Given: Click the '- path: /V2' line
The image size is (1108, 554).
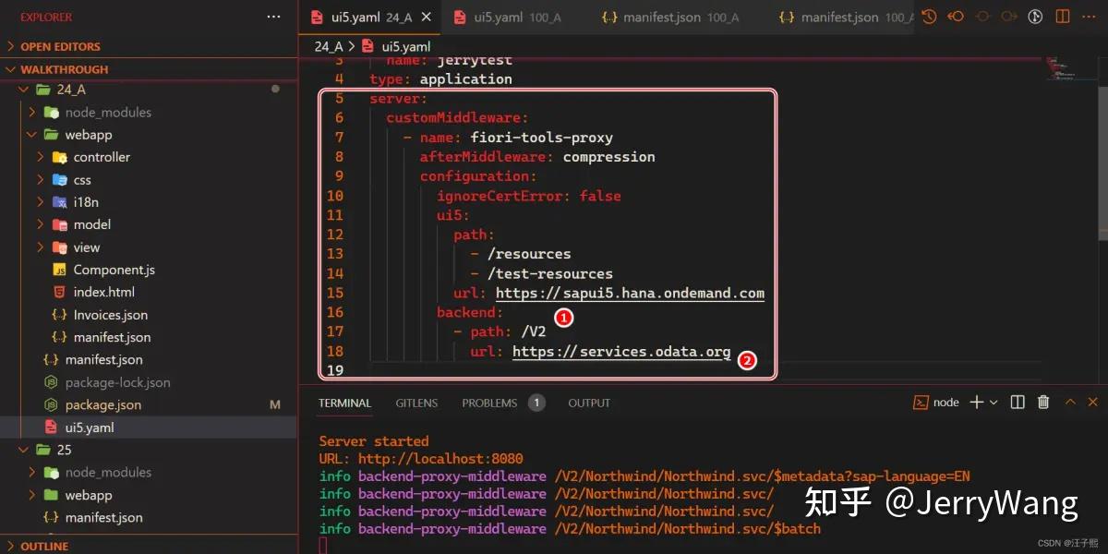Looking at the screenshot, I should click(x=500, y=331).
